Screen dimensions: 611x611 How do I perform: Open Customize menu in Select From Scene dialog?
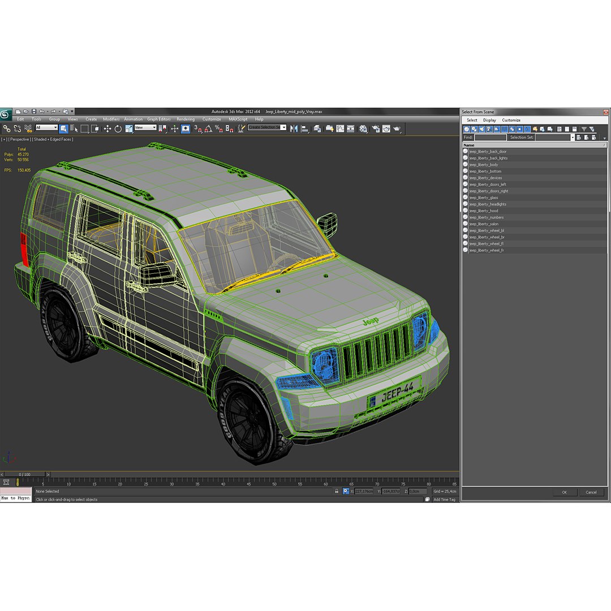[511, 120]
